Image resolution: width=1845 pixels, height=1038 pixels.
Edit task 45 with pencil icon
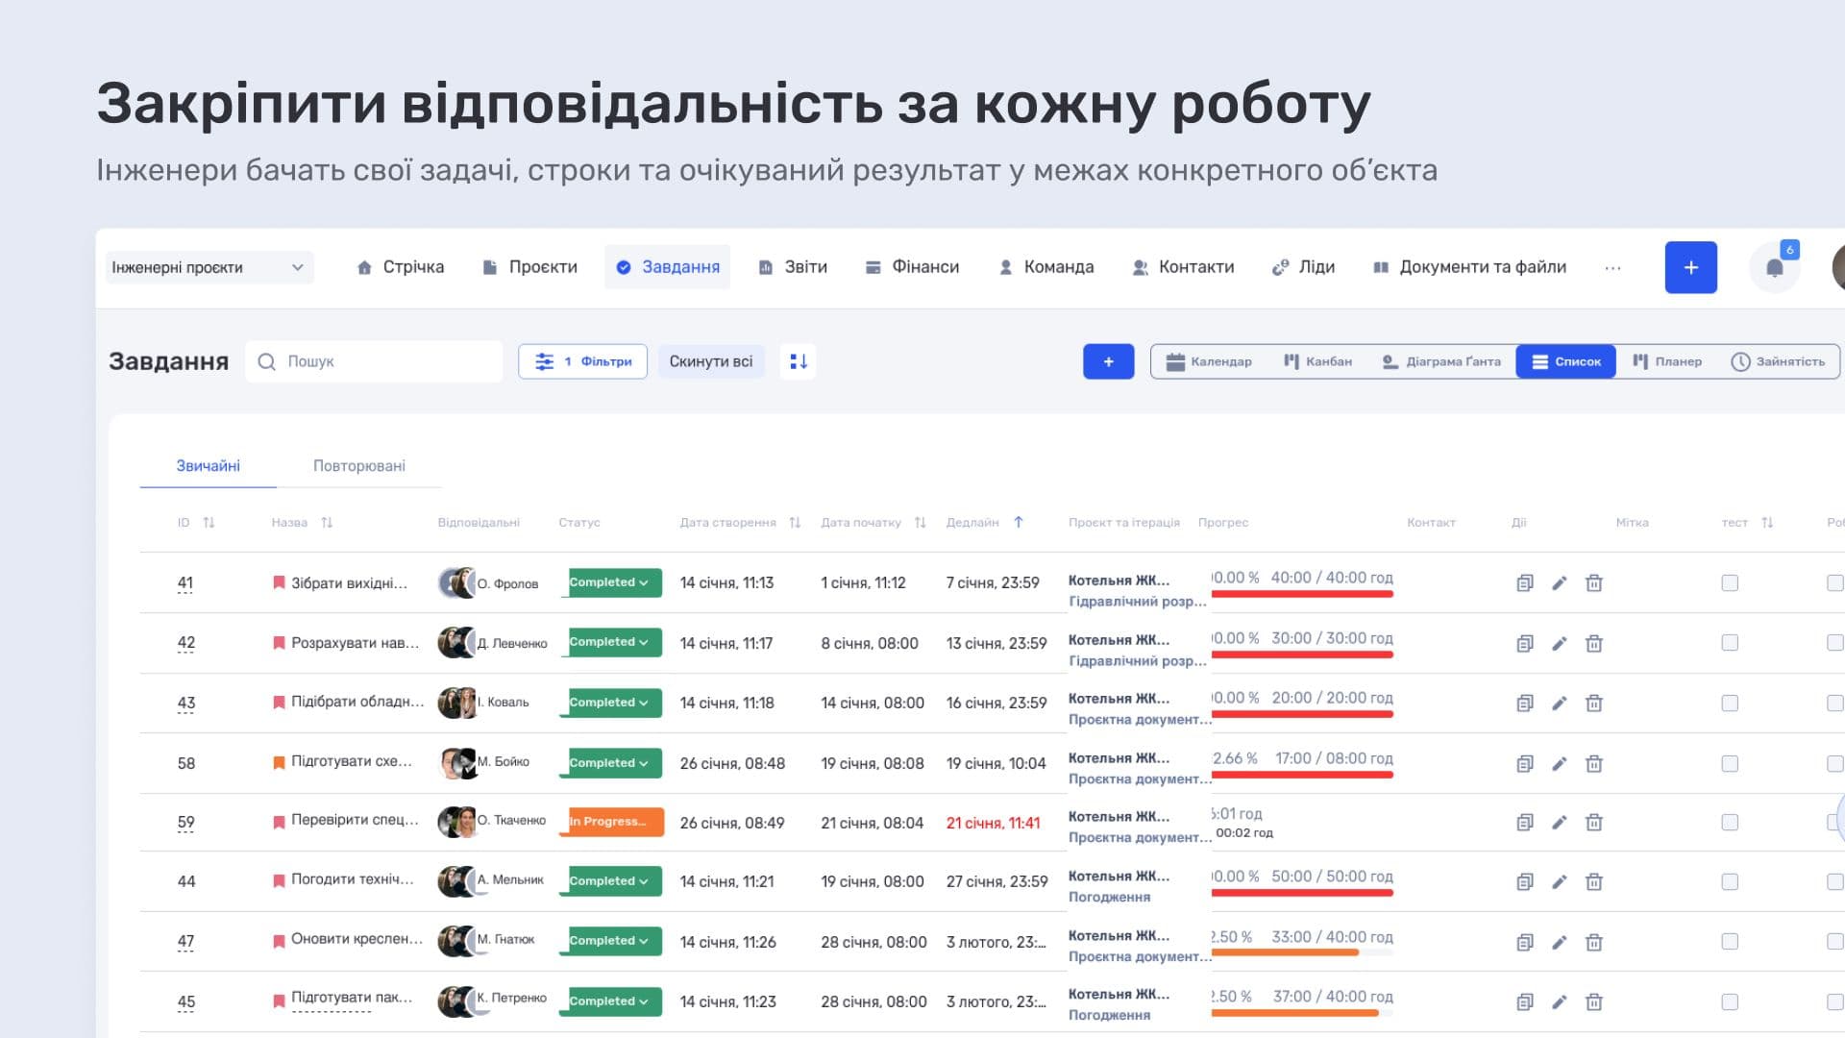1560,1002
